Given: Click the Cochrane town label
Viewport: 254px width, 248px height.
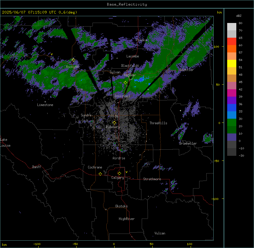Looking at the screenshot, I should (x=95, y=167).
